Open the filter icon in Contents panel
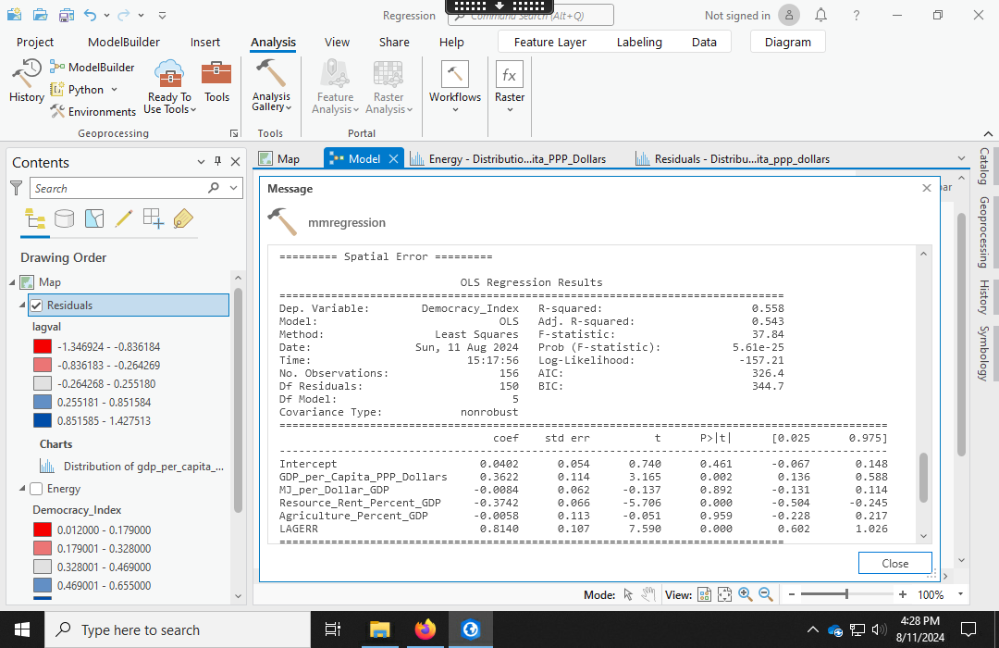Image resolution: width=999 pixels, height=648 pixels. coord(16,187)
